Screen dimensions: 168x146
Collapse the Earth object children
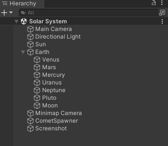tap(23, 52)
